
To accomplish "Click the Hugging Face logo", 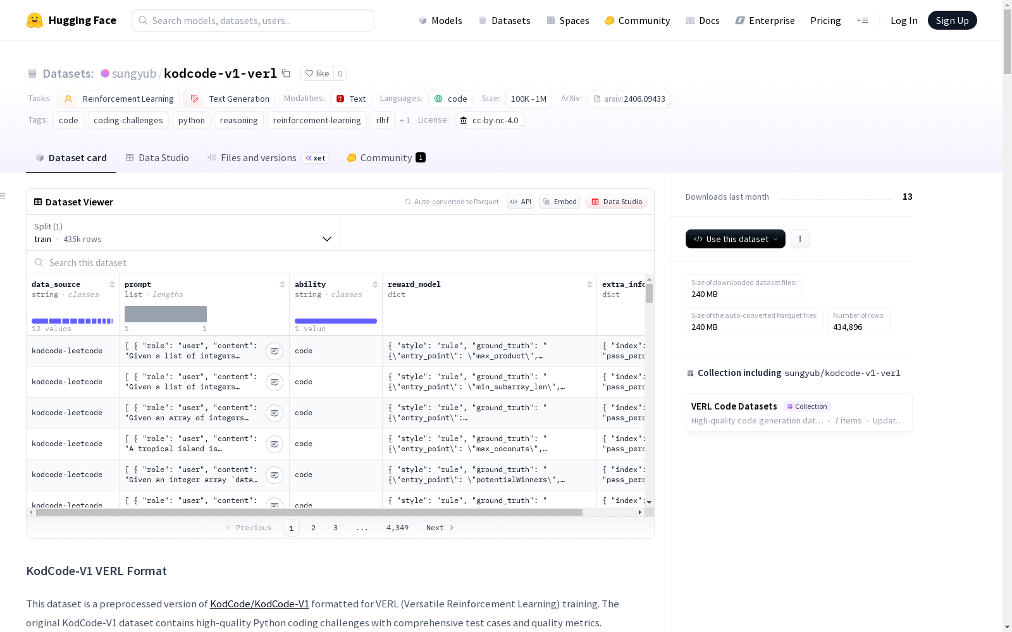I will [71, 20].
